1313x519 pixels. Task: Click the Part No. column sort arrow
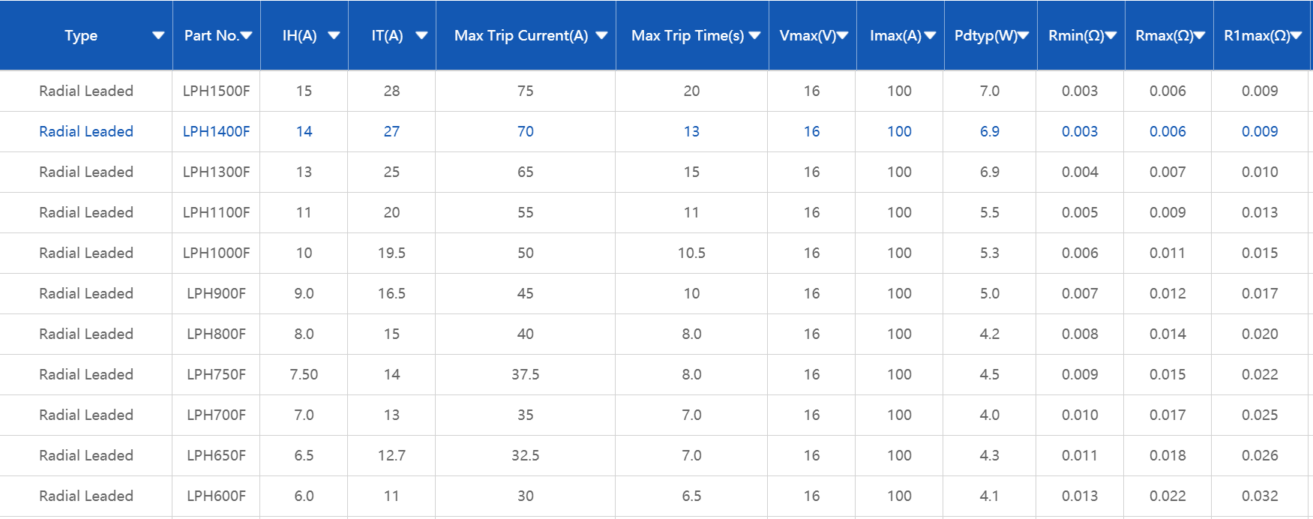(x=247, y=36)
